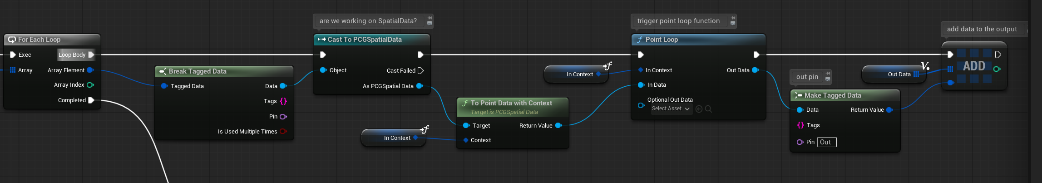The width and height of the screenshot is (1042, 183).
Task: Click the Cast Failed exec pin
Action: tap(420, 71)
